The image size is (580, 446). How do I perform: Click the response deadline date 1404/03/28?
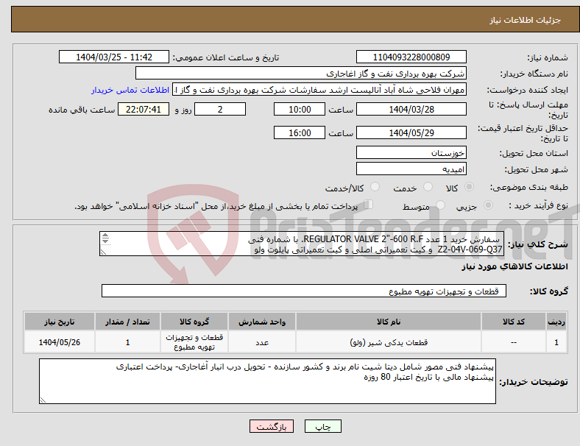point(411,109)
